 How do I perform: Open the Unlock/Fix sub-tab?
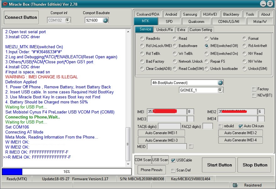point(165,29)
